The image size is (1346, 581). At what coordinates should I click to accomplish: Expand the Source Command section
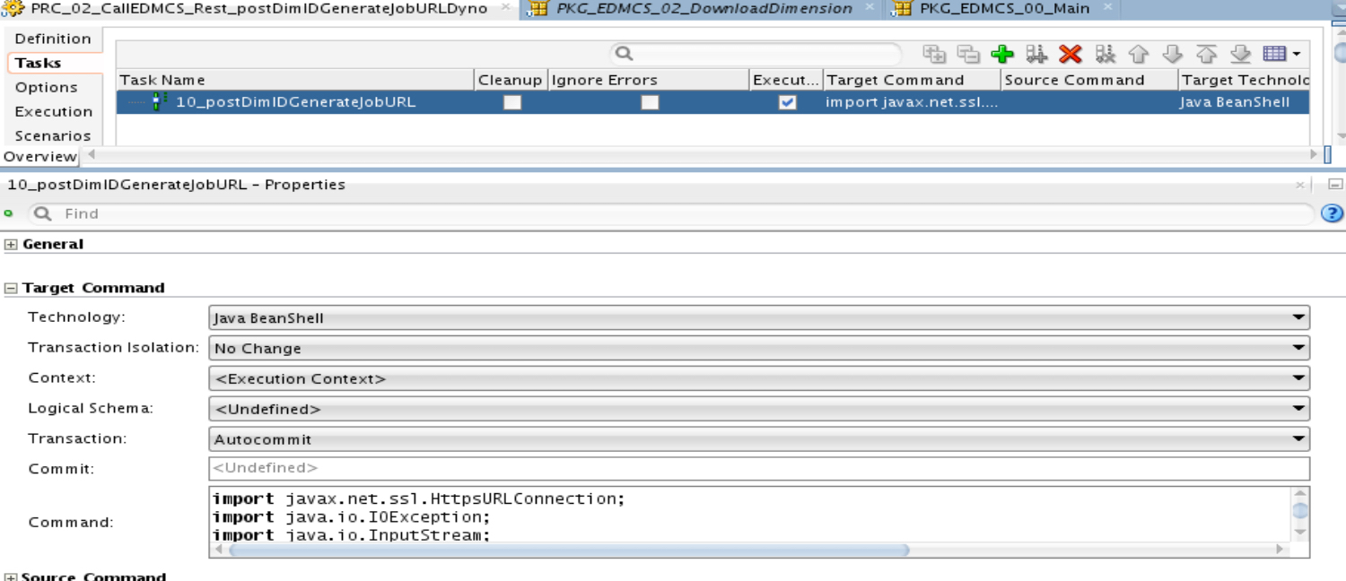click(x=9, y=577)
